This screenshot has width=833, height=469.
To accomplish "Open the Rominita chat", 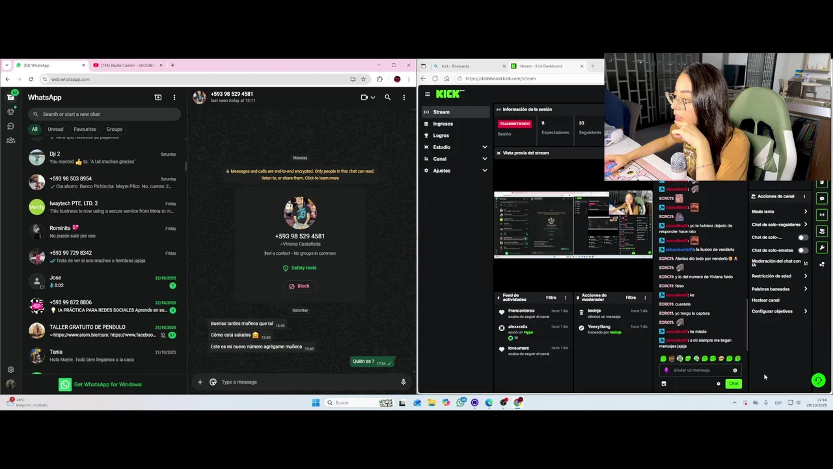I will [104, 232].
